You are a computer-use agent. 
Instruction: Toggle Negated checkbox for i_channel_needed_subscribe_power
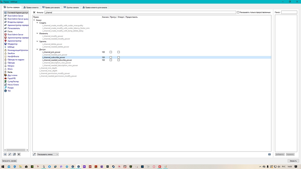[x=119, y=60]
